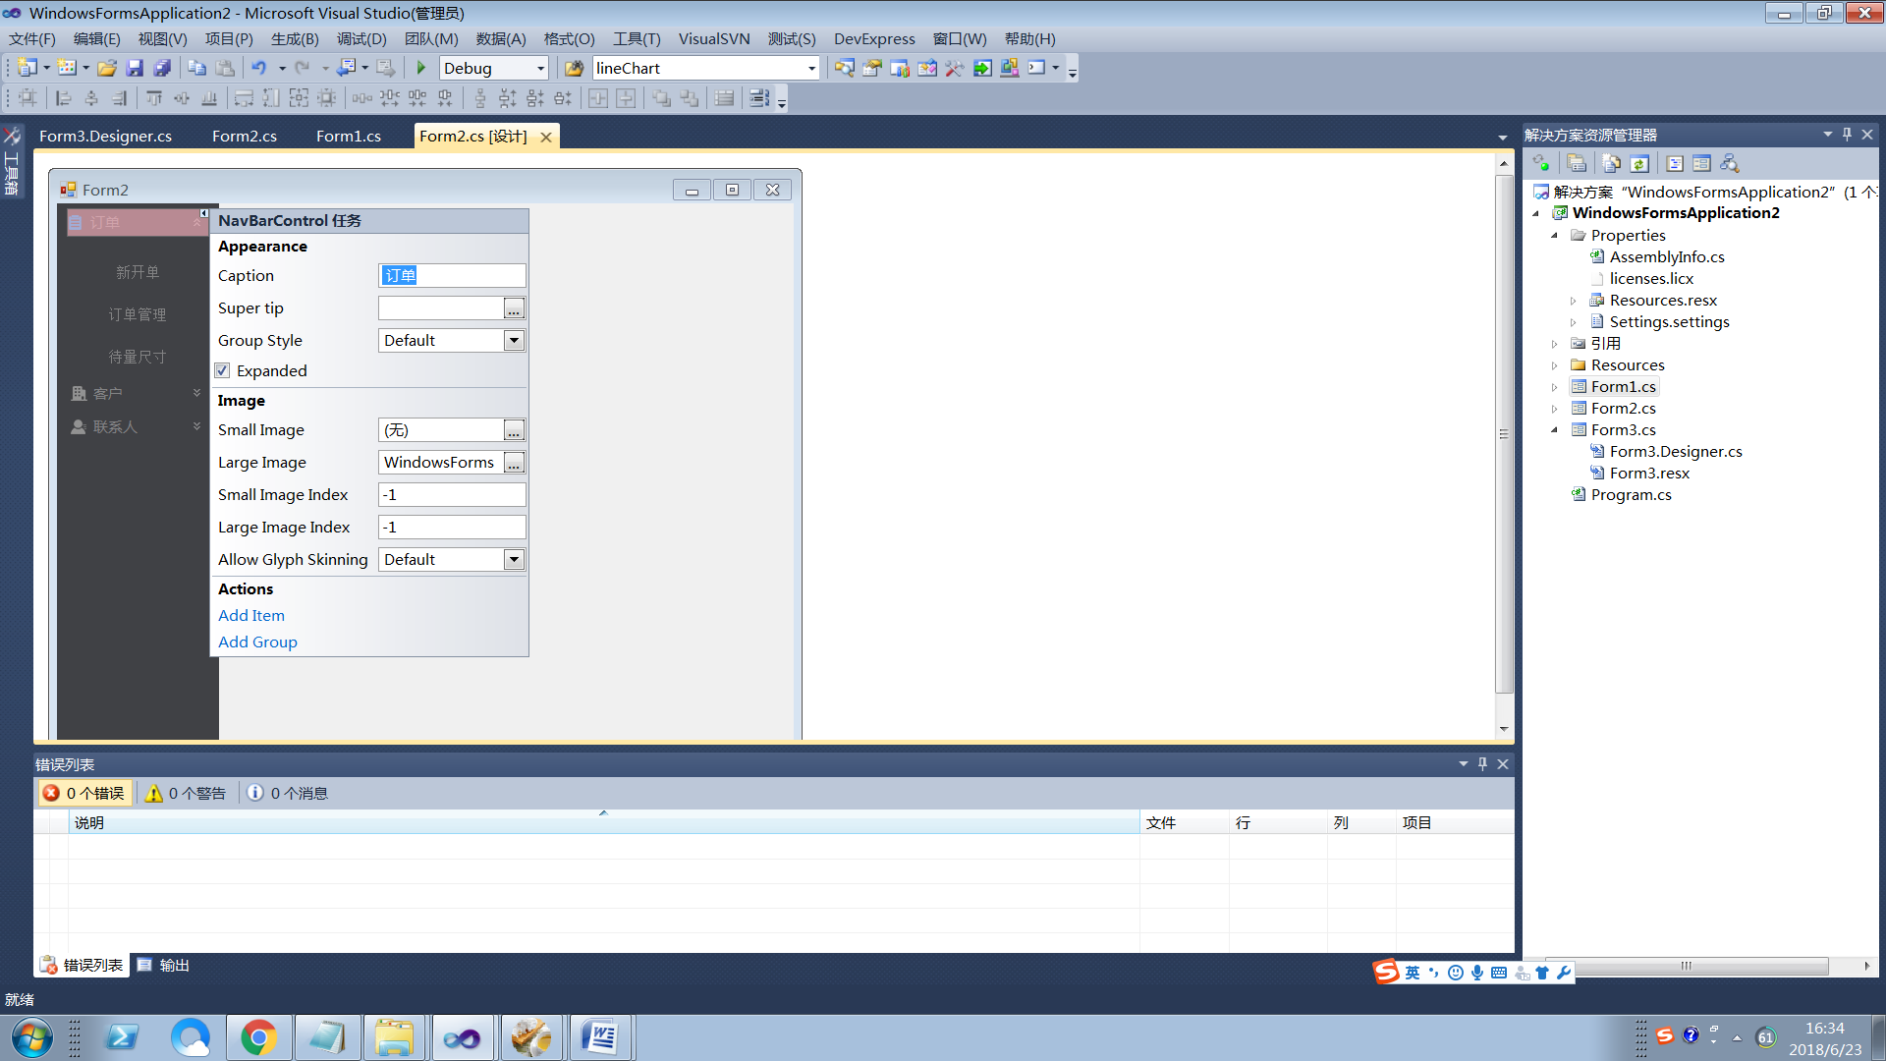Click View Class Diagram icon in Solution Explorer

coord(1730,163)
